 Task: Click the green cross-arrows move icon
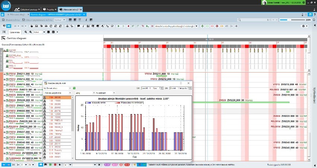pyautogui.click(x=203, y=26)
